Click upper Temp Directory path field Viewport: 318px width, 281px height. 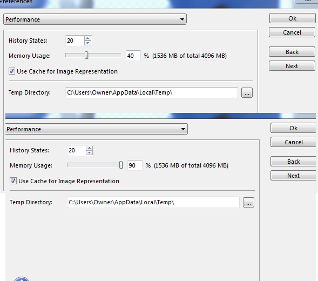(x=152, y=92)
